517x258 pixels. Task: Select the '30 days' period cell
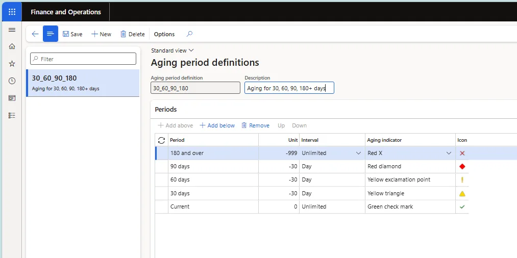(213, 193)
